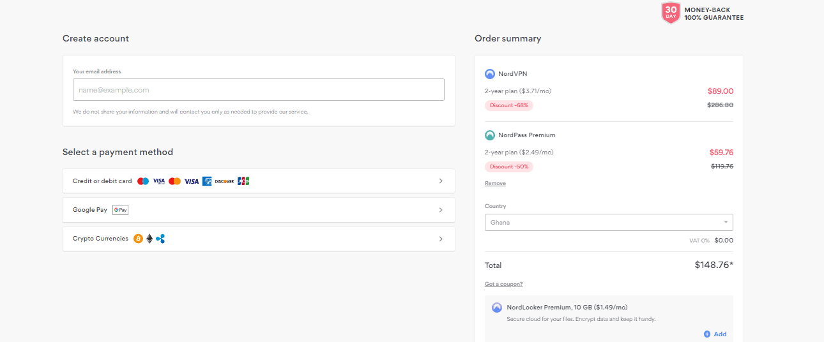Remove NordPass Premium from the order

[495, 183]
